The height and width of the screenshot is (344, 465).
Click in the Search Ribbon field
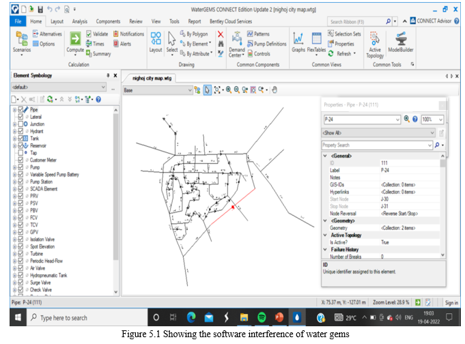coord(356,22)
